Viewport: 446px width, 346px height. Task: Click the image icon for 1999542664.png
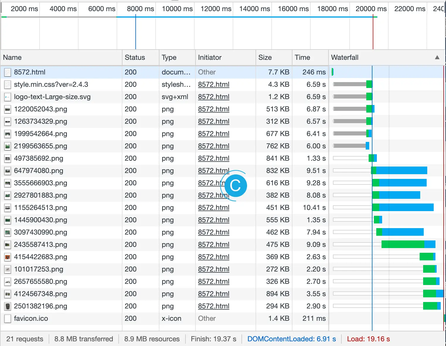(8, 134)
